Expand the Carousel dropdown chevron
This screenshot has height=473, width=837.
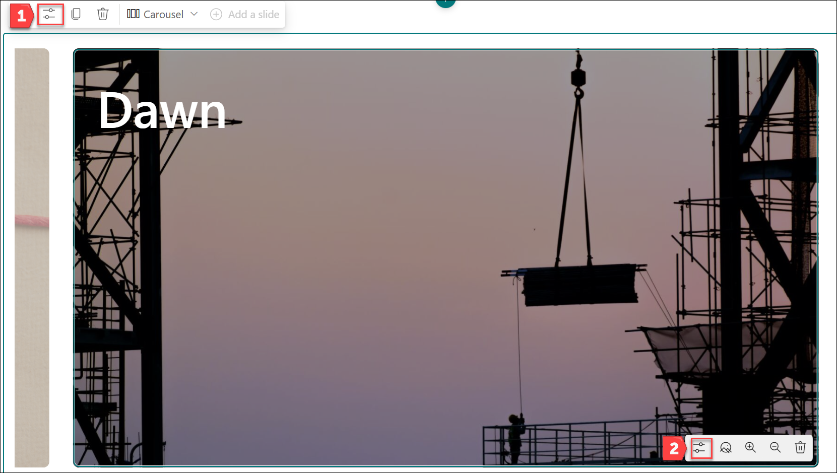click(194, 14)
